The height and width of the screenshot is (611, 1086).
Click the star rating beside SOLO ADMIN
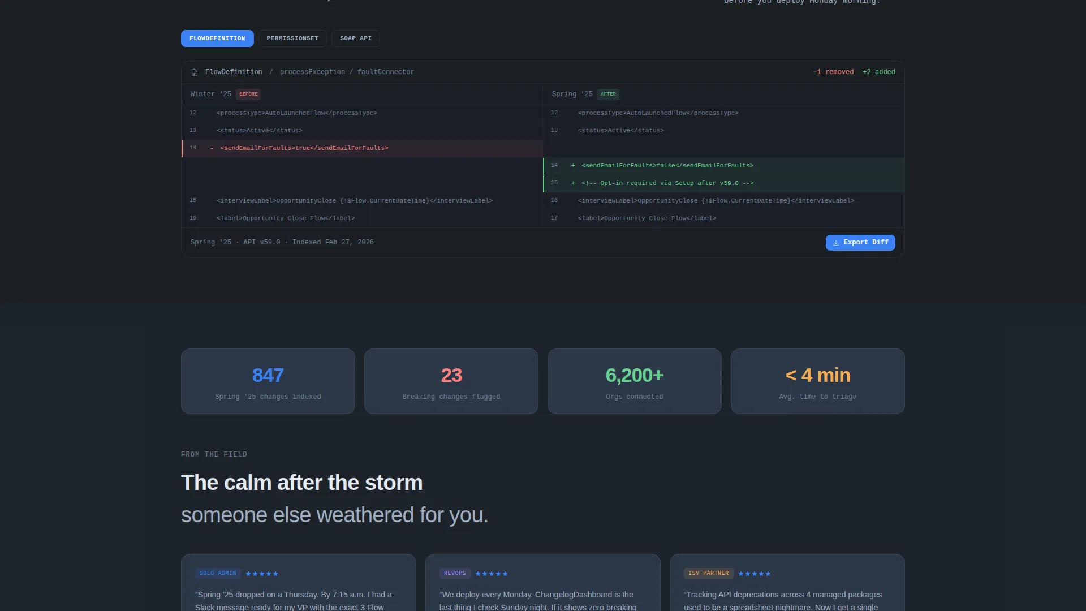262,574
